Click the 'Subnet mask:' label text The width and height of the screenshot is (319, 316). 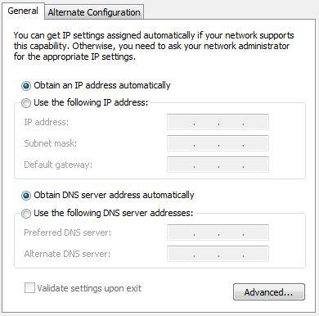[51, 143]
